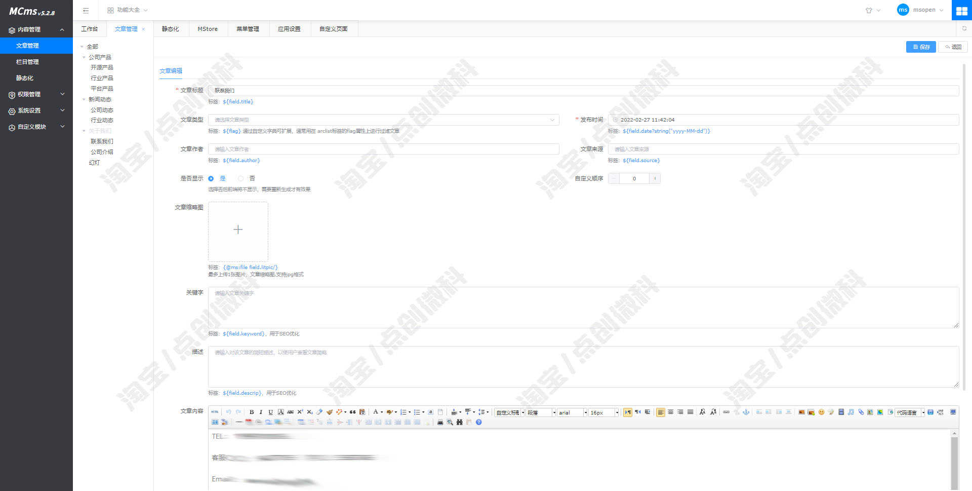Switch to the MStore tab
Screen dimensions: 972x491
point(208,29)
